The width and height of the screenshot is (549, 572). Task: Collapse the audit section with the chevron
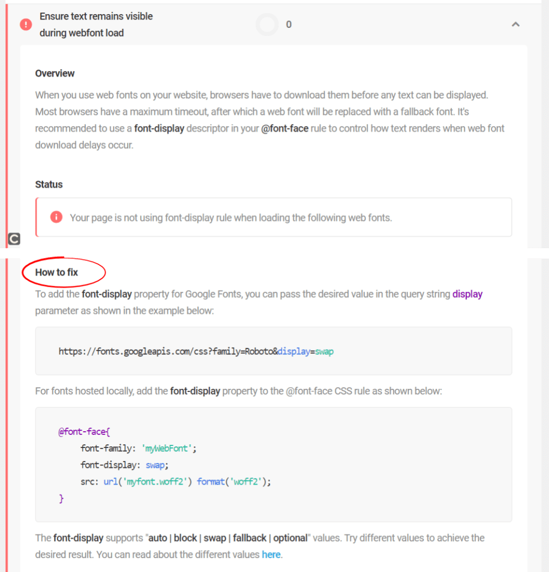(516, 24)
